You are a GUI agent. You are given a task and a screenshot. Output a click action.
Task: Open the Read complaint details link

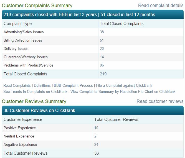click(161, 6)
